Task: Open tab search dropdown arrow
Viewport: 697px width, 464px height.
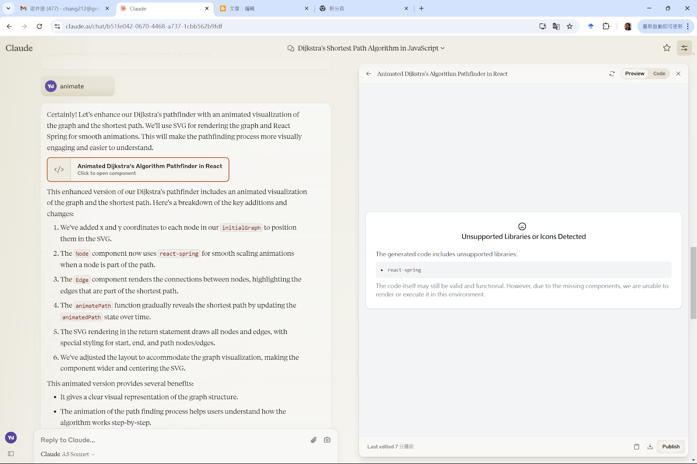Action: 8,8
